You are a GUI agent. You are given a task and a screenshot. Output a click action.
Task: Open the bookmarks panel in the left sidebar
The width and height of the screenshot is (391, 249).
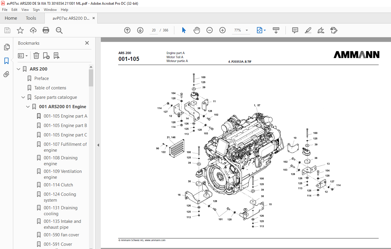(x=6, y=61)
